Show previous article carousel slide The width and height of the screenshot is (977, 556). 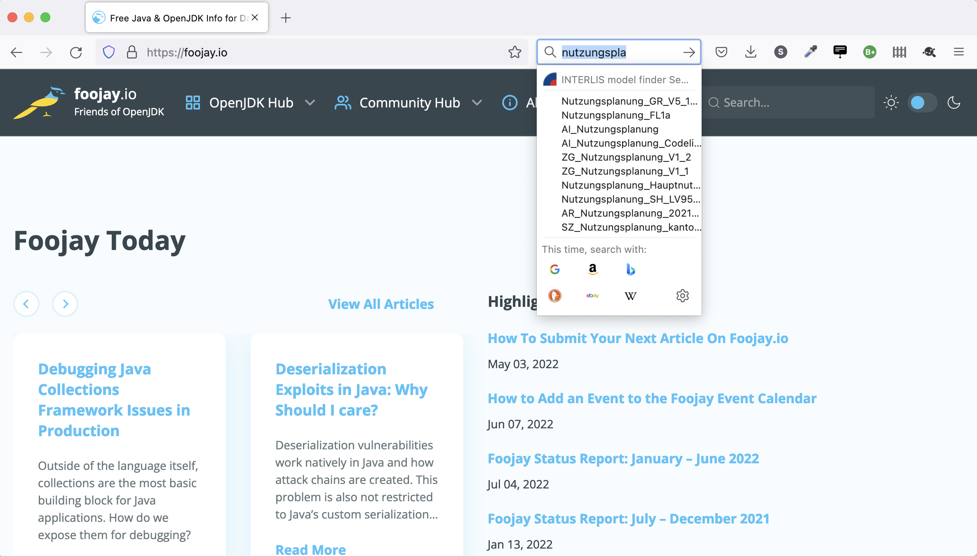point(26,304)
